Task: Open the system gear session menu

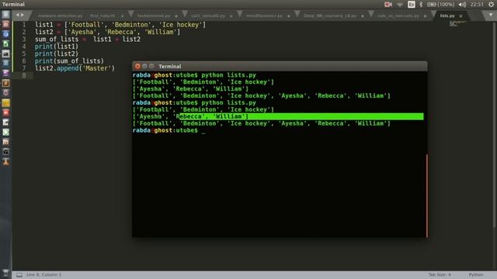Action: [x=491, y=5]
